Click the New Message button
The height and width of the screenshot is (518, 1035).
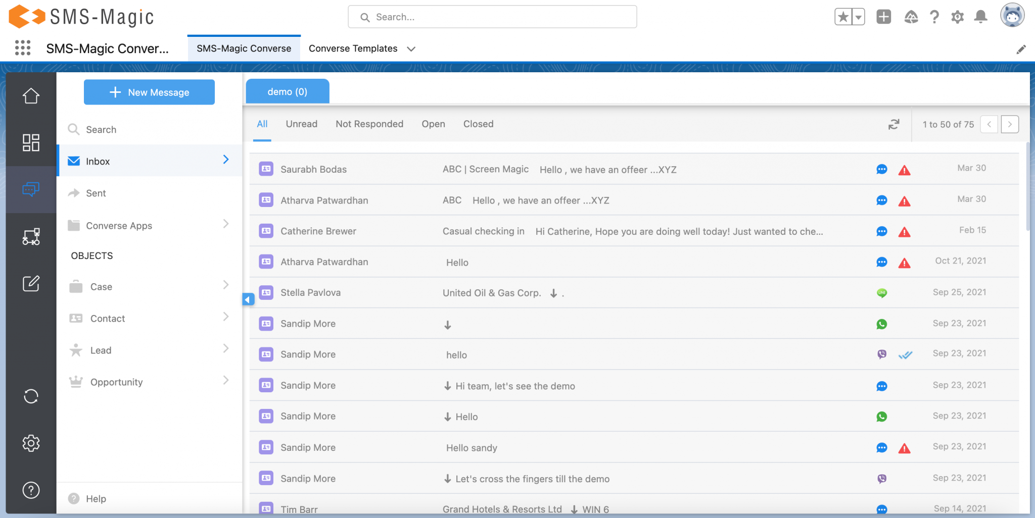pos(149,92)
